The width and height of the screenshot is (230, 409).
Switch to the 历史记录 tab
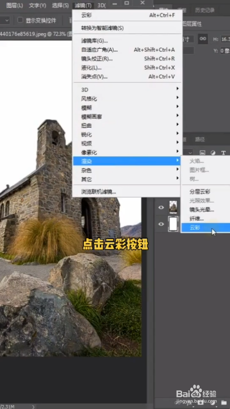pos(205,10)
